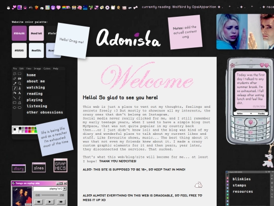Select the Eraser tool in paint toolbox
This screenshot has width=274, height=206.
coord(15,79)
